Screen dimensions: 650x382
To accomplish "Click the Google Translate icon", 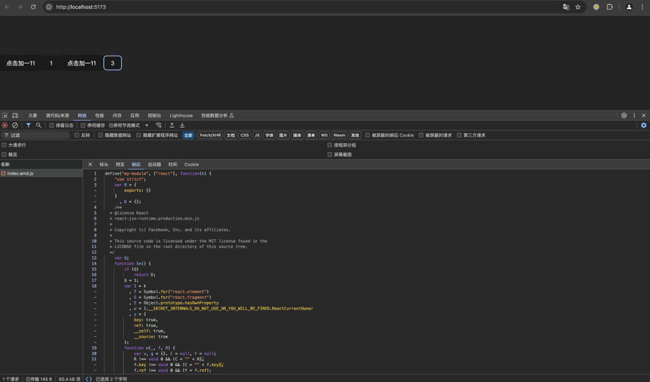I will [566, 7].
